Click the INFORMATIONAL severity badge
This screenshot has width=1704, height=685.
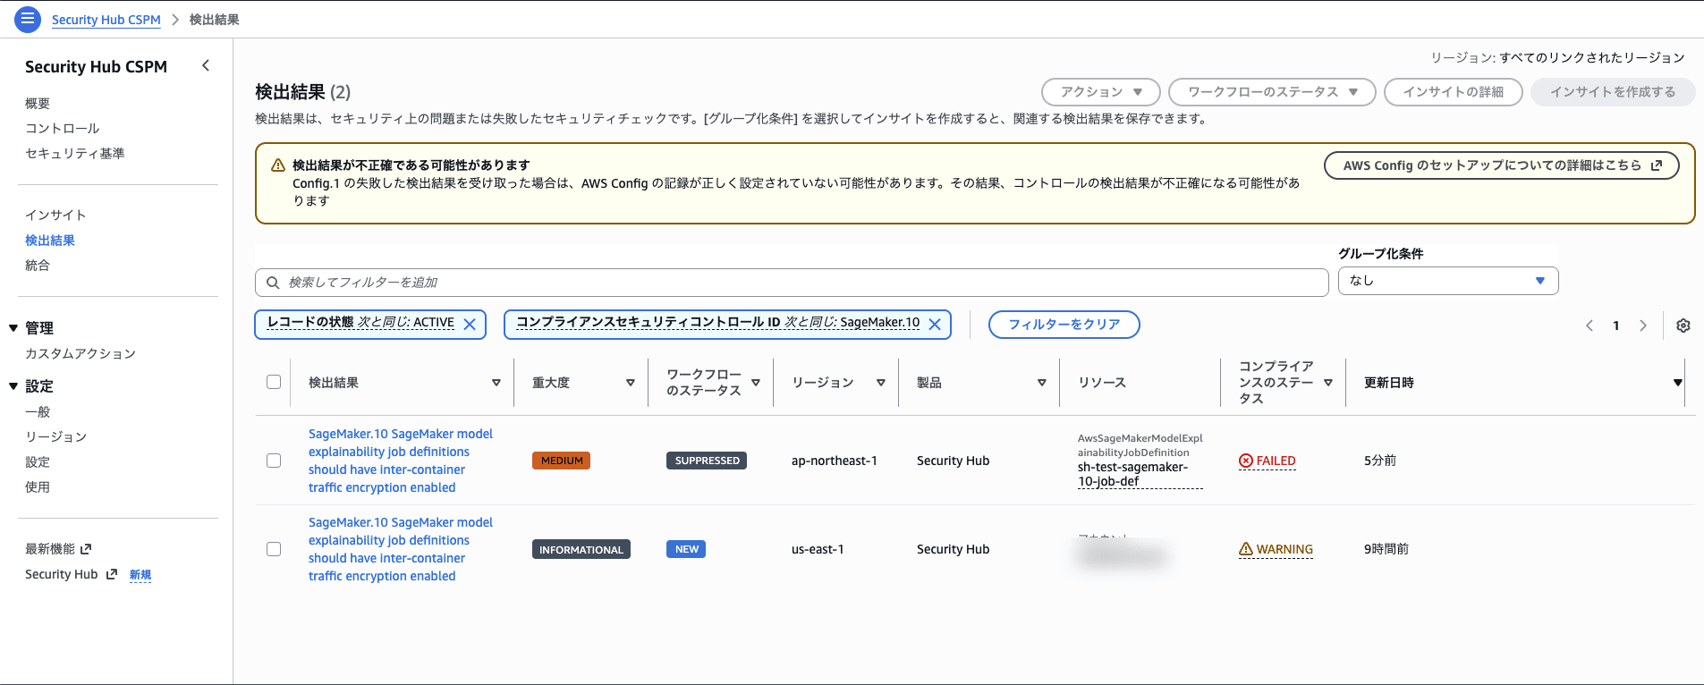tap(581, 549)
